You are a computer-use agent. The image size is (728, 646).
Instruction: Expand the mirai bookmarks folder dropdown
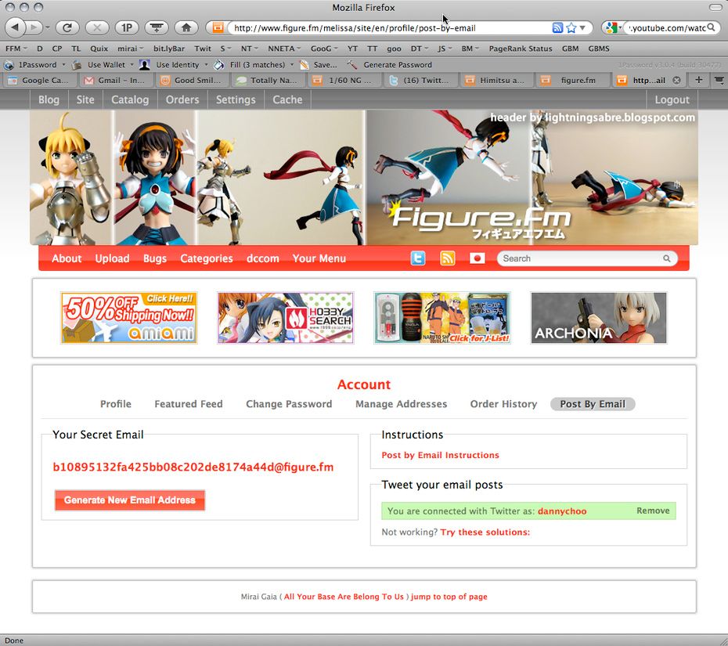pos(131,49)
